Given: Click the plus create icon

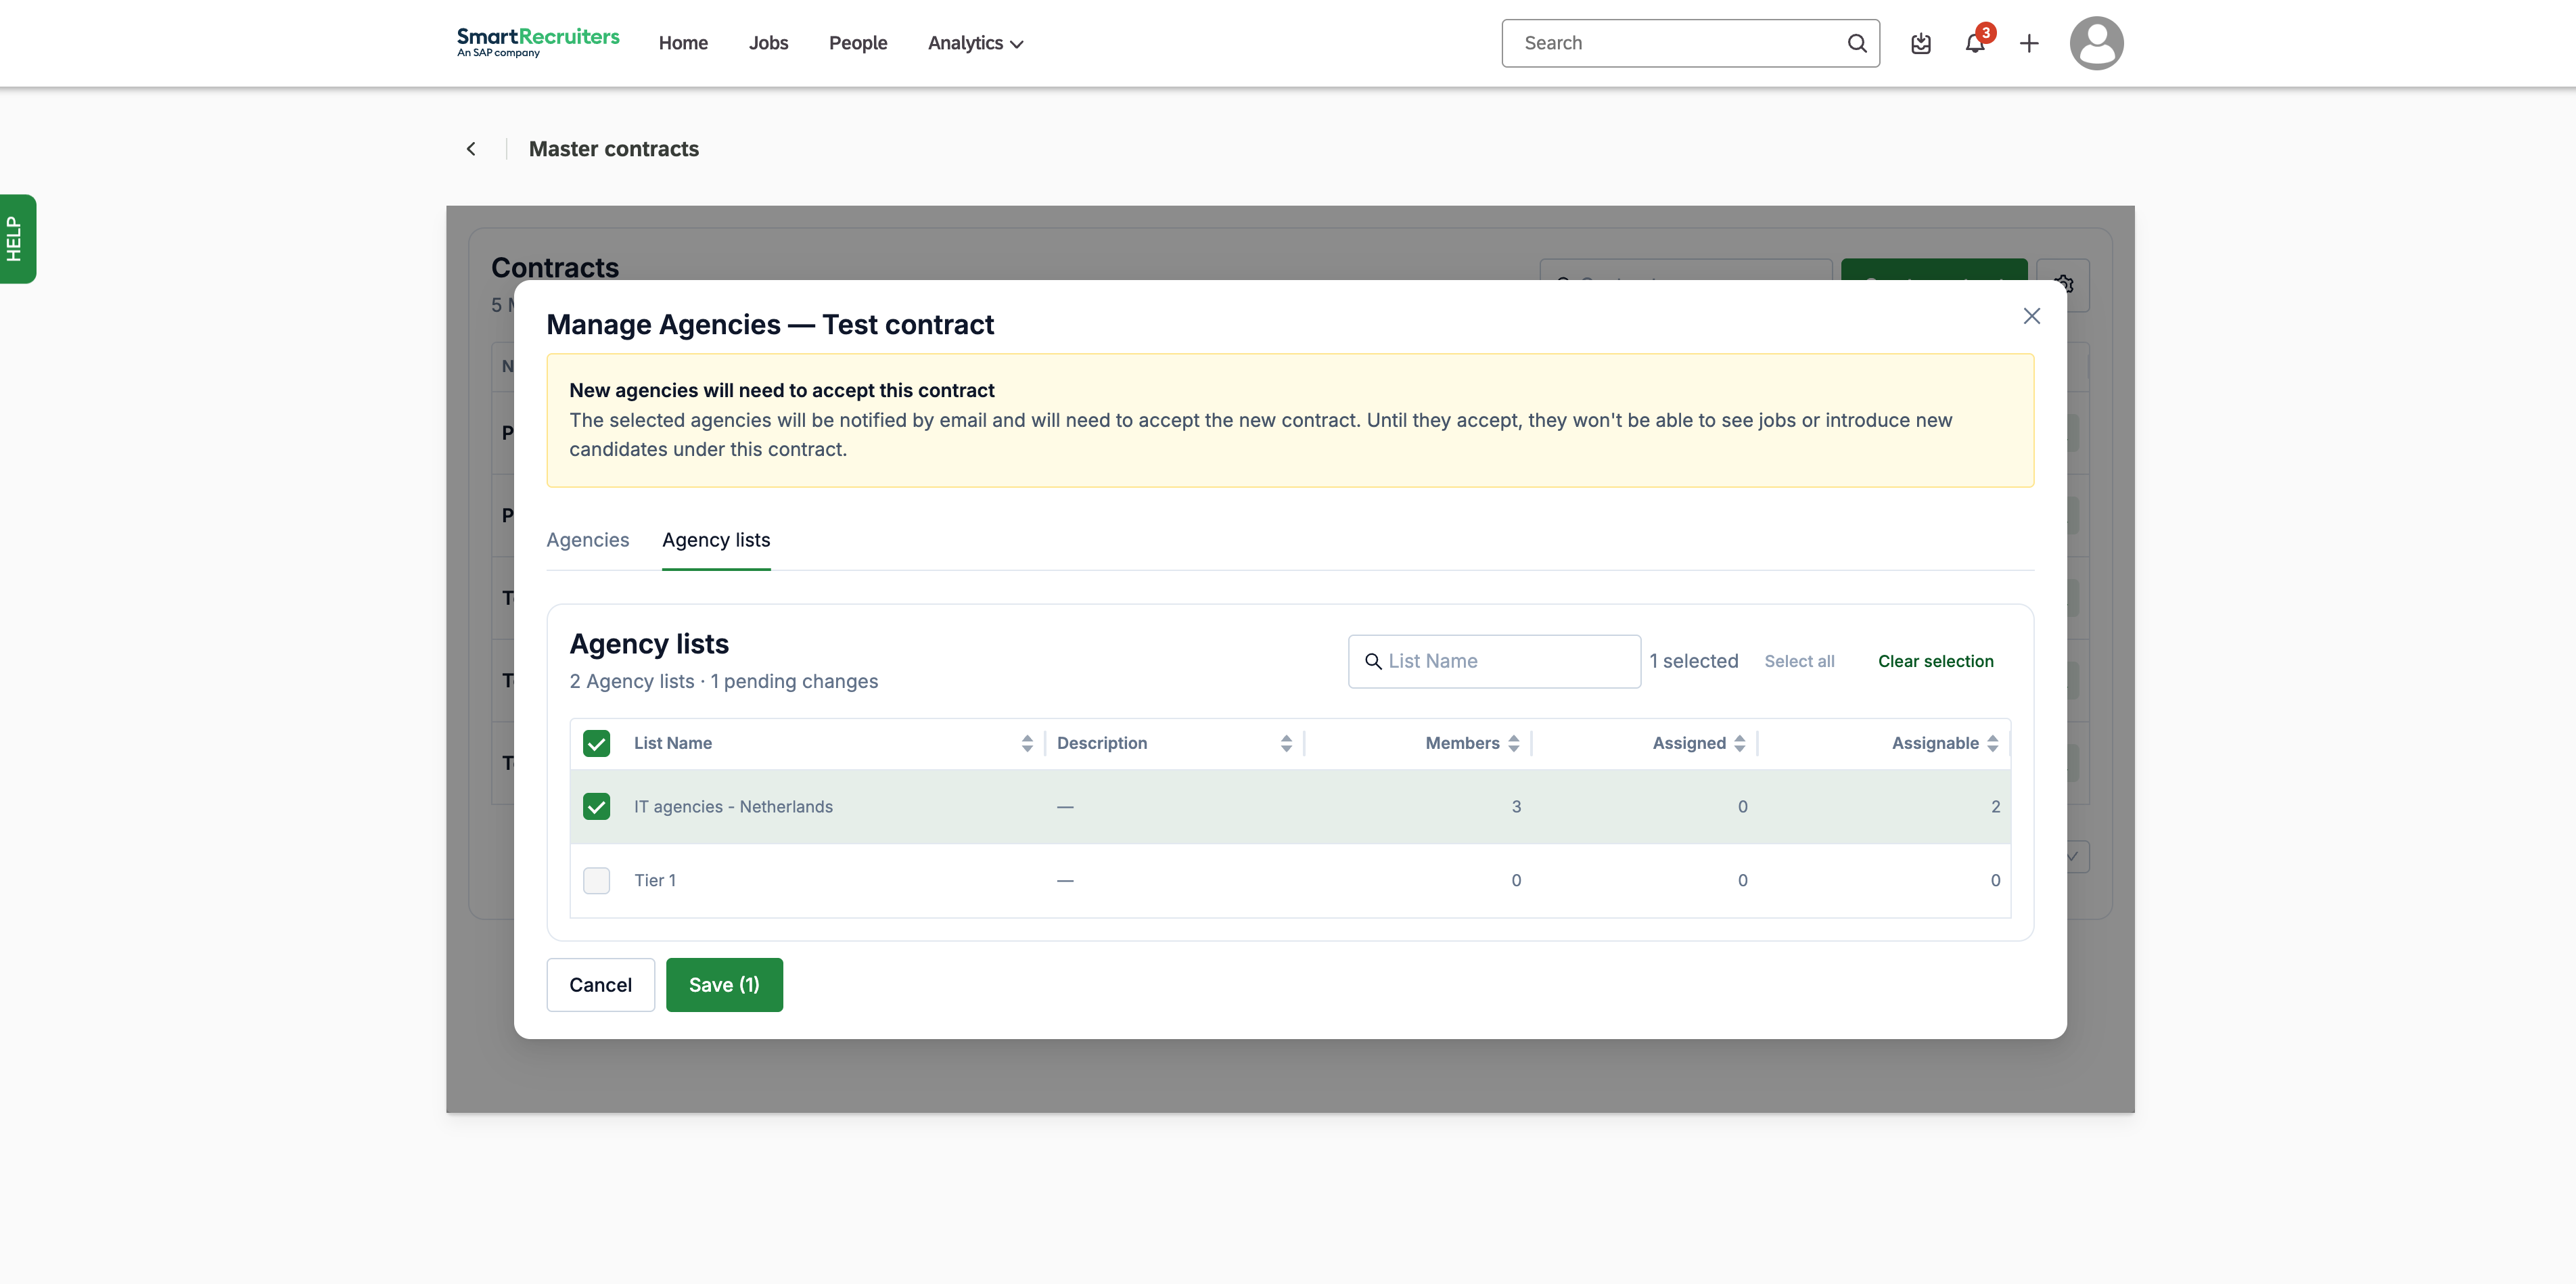Looking at the screenshot, I should click(x=2029, y=43).
